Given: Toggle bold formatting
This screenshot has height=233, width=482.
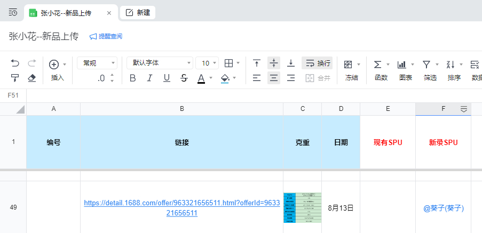Looking at the screenshot, I should tap(133, 78).
